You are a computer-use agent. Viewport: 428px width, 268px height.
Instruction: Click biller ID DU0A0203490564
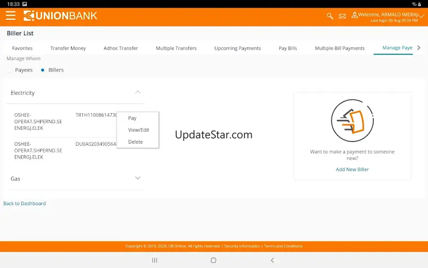point(96,144)
